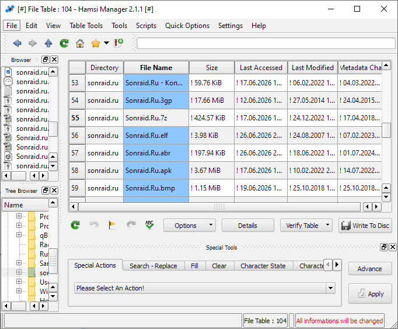
Task: Open the Options dropdown button
Action: point(190,226)
